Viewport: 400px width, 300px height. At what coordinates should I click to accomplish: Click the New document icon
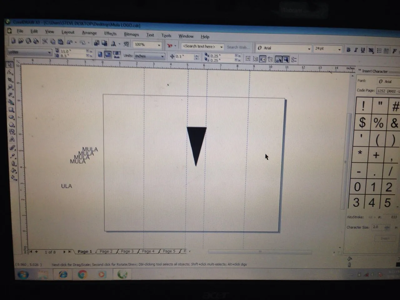point(13,41)
